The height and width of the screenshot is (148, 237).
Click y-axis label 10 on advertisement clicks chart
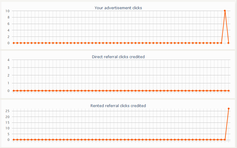coord(8,11)
